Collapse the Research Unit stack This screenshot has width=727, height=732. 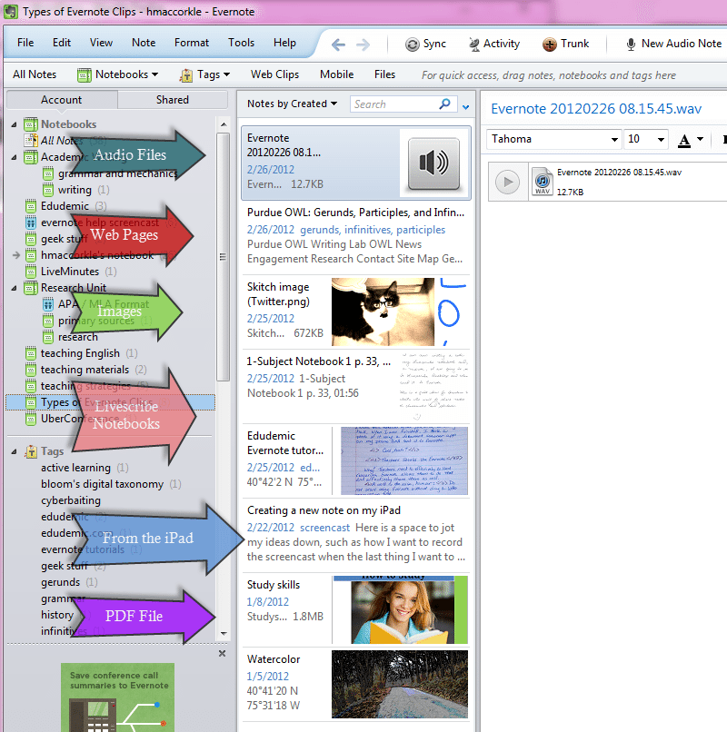click(14, 288)
